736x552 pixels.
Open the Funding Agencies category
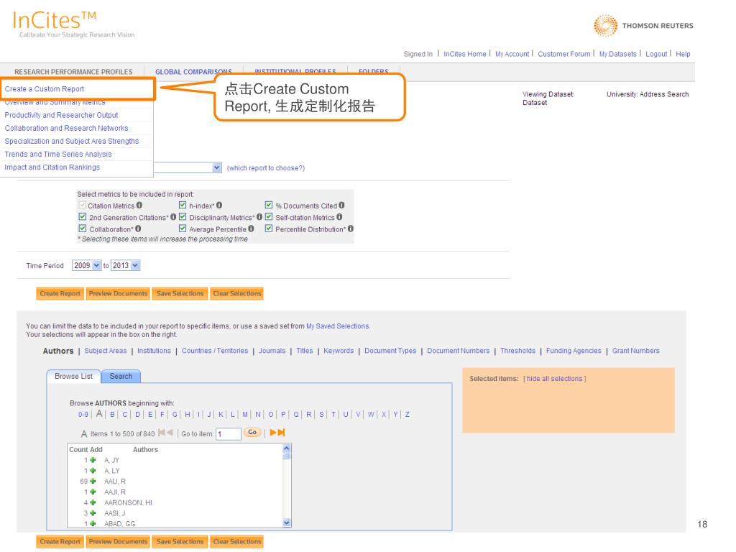(x=574, y=351)
